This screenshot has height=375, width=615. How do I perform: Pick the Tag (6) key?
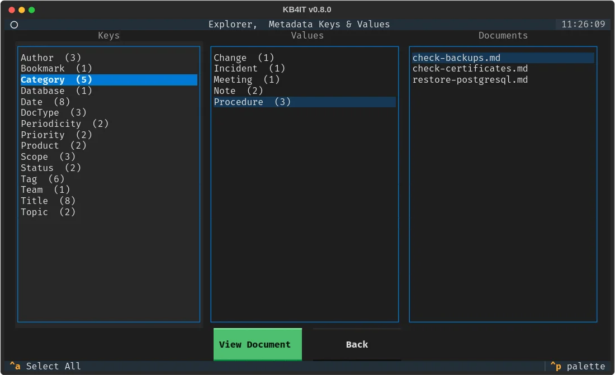coord(108,179)
